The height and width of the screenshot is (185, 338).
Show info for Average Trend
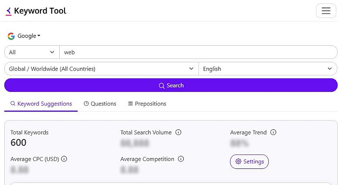tap(273, 132)
